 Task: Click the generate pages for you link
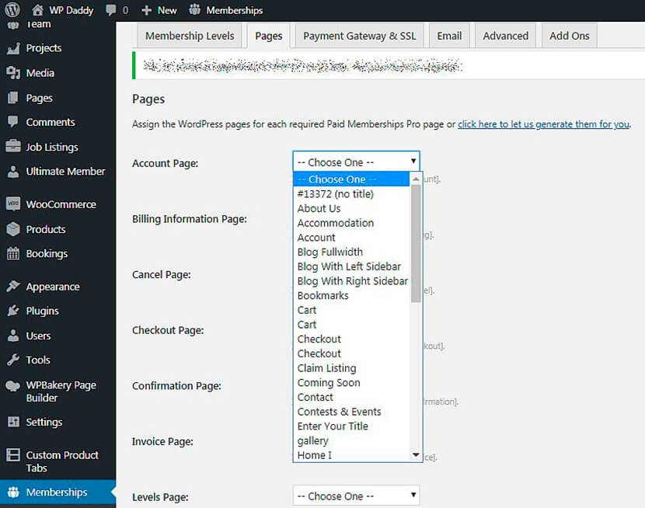[543, 124]
